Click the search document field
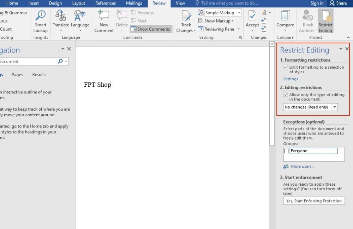This screenshot has width=353, height=229. (x=28, y=61)
